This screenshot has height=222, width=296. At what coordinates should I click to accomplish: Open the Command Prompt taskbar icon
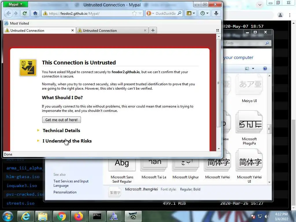pos(97,216)
